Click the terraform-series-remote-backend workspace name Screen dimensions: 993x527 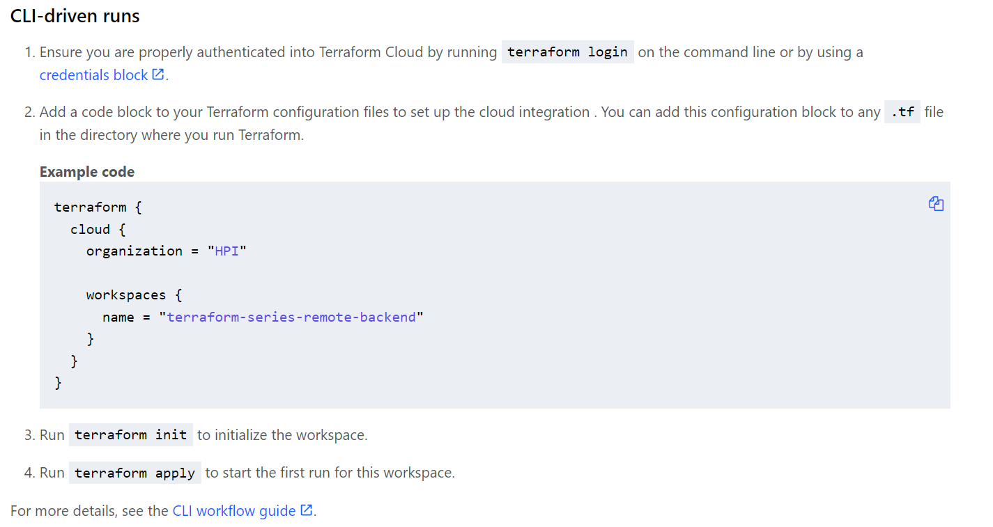pos(291,317)
